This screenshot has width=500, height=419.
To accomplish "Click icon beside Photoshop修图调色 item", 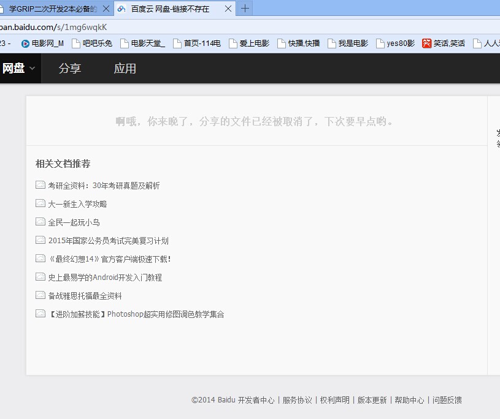I will 40,314.
